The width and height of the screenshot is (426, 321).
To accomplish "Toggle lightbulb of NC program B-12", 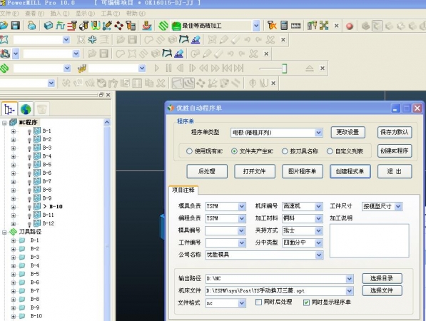I will [x=29, y=224].
